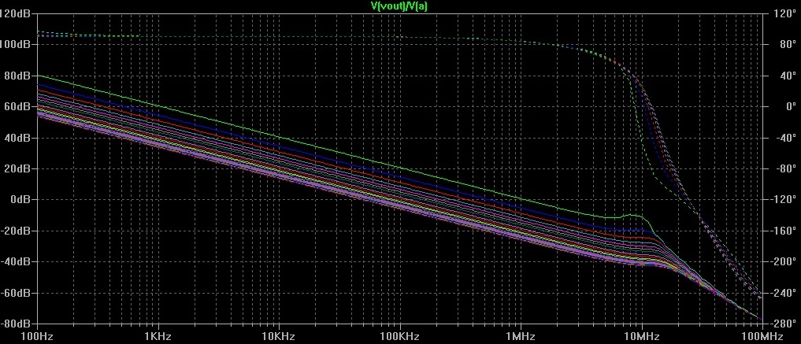Click the 10MHz frequency axis label
Image resolution: width=801 pixels, height=344 pixels.
(642, 337)
